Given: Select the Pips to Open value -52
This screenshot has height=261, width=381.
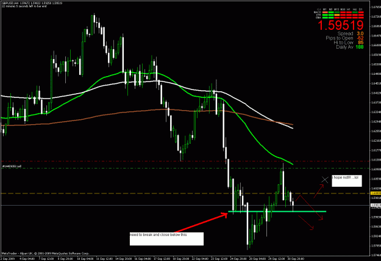Looking at the screenshot, I should coord(360,38).
